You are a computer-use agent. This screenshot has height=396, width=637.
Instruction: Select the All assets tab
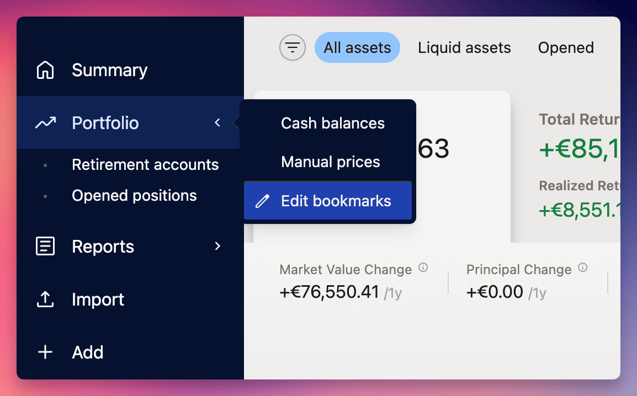tap(358, 47)
